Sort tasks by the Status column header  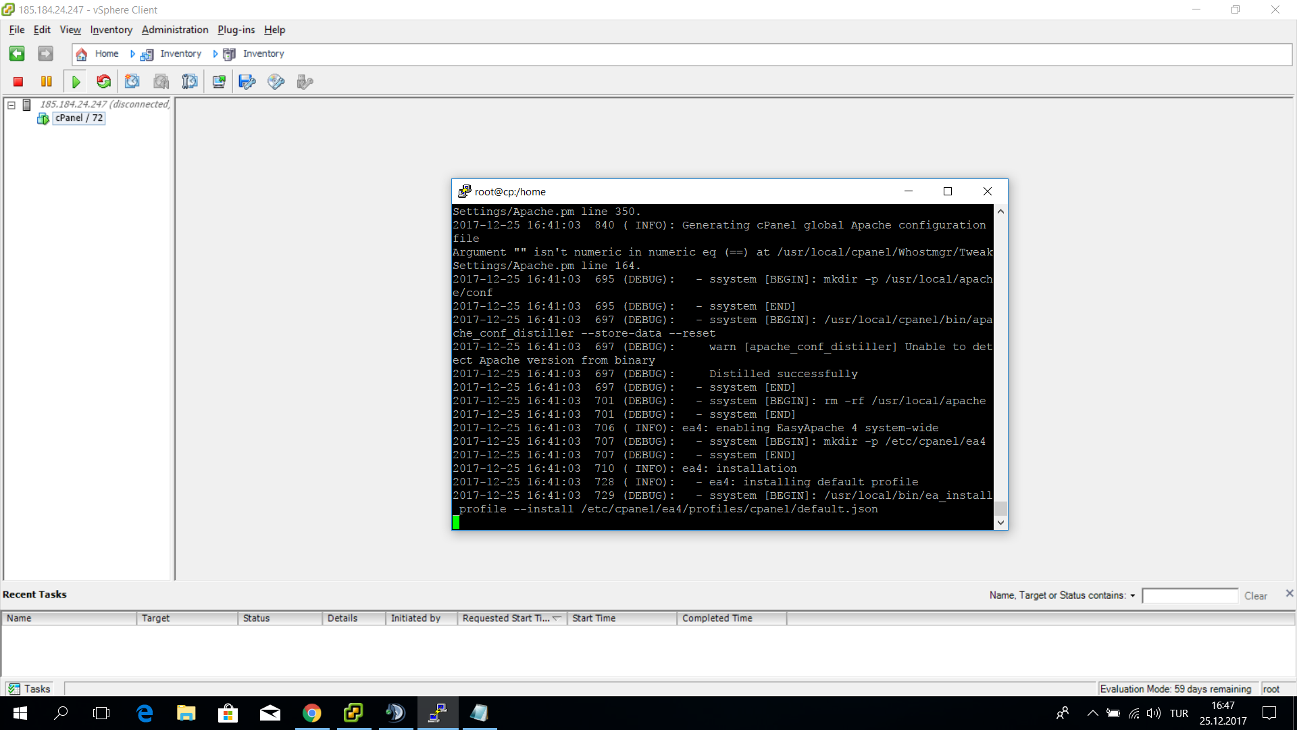[280, 618]
